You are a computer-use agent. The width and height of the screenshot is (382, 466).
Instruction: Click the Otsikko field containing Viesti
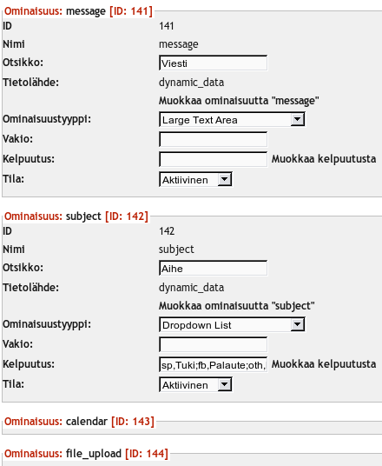pos(213,63)
